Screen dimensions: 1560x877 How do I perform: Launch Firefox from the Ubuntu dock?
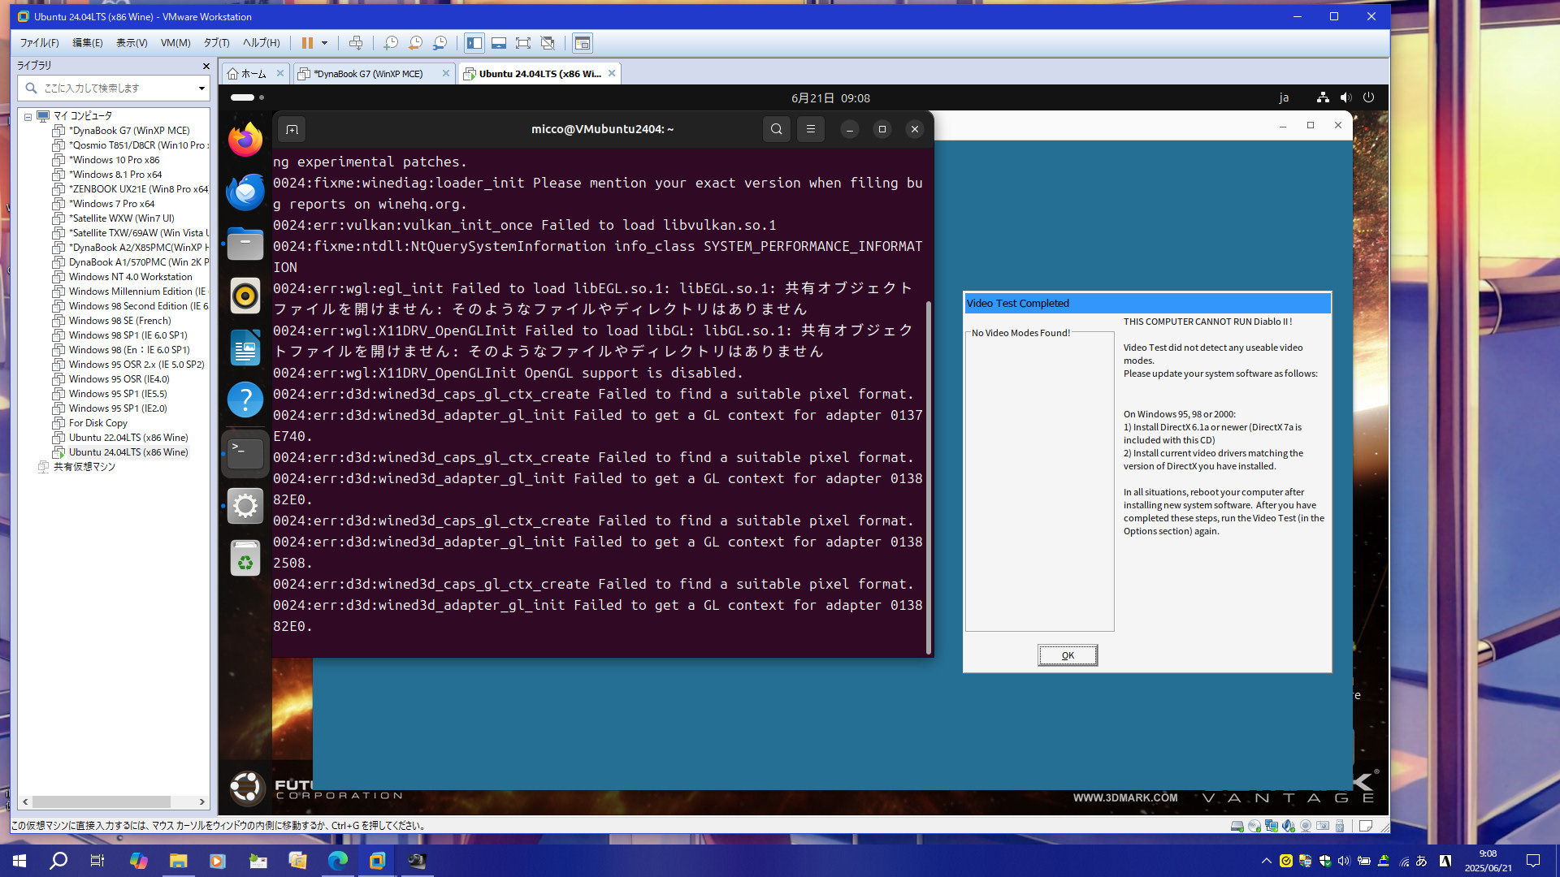click(245, 140)
